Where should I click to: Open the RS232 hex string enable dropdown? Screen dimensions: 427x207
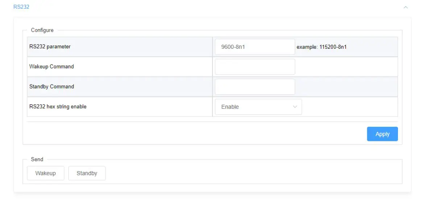pos(258,107)
